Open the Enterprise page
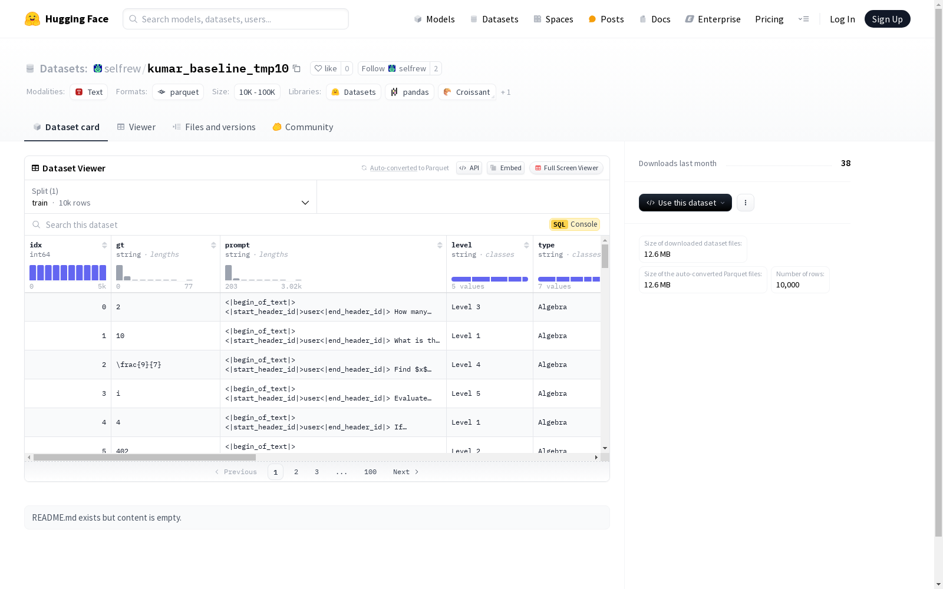This screenshot has width=943, height=589. click(x=713, y=19)
